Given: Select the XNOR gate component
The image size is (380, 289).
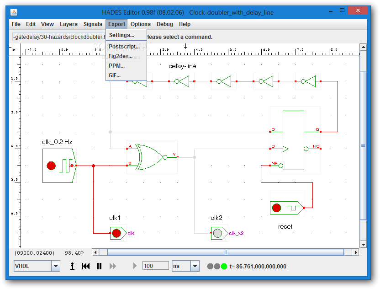Looking at the screenshot, I should (152, 157).
